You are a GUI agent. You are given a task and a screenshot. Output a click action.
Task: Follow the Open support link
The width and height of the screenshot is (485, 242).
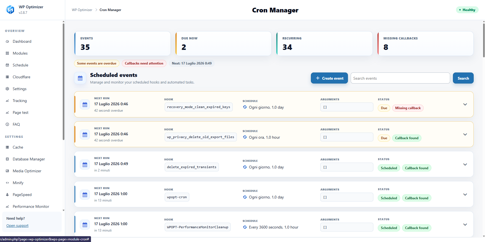coord(17,225)
